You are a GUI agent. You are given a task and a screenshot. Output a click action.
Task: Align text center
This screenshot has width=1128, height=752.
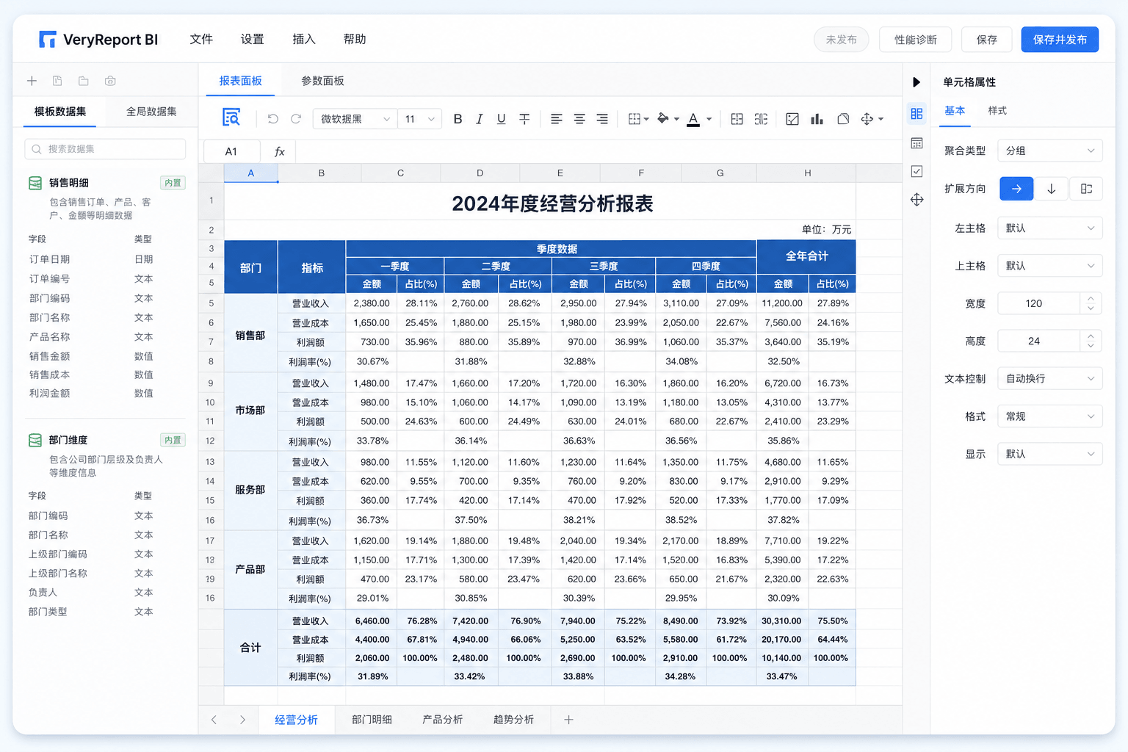[579, 118]
